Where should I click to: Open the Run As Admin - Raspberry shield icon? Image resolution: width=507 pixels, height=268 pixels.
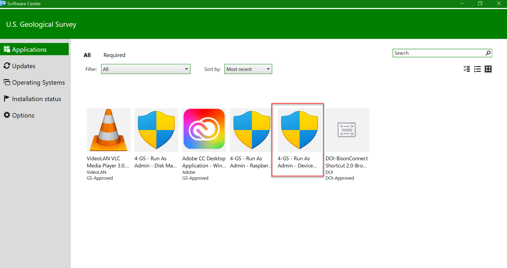[252, 130]
